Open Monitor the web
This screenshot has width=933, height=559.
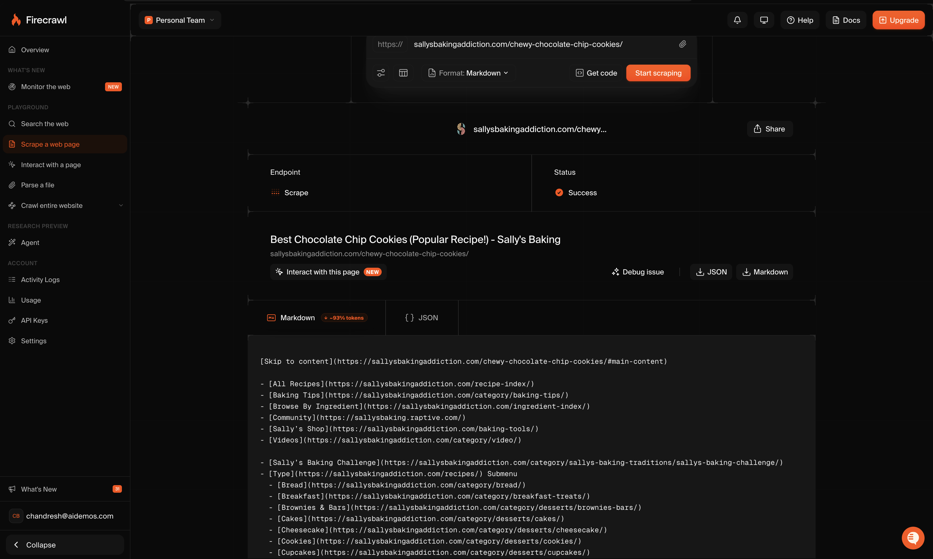(65, 87)
